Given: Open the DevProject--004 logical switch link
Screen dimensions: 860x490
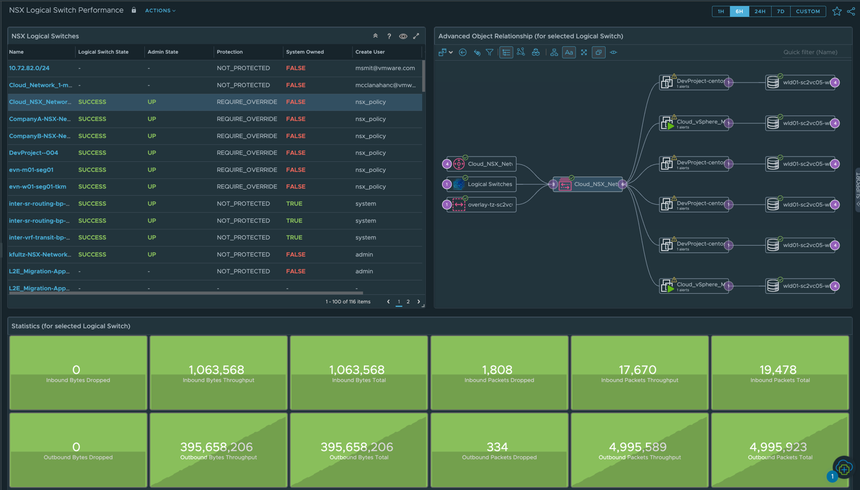Looking at the screenshot, I should point(34,153).
